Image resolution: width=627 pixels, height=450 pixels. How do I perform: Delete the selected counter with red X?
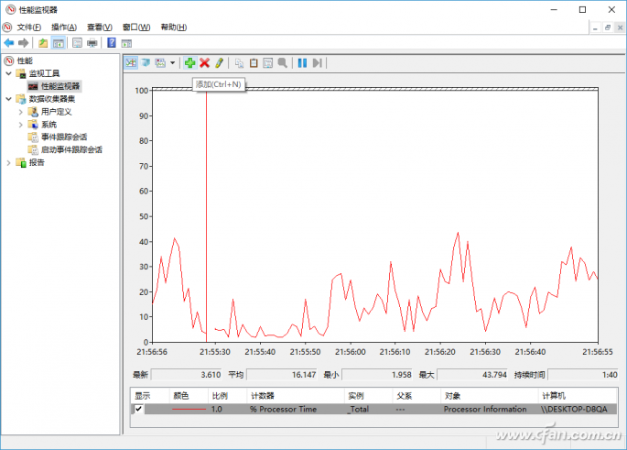click(x=204, y=62)
